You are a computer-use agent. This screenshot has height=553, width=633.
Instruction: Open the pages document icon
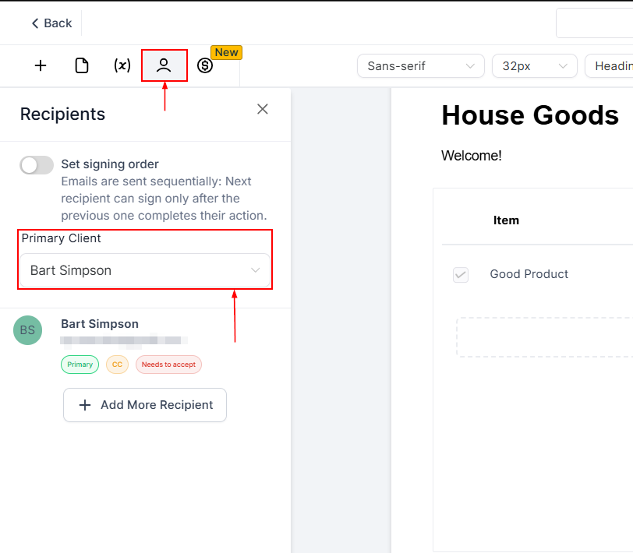coord(82,65)
